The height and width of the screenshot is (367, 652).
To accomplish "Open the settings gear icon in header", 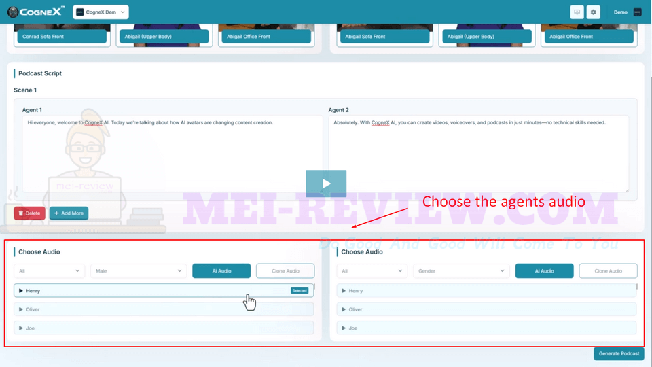I will pos(593,12).
